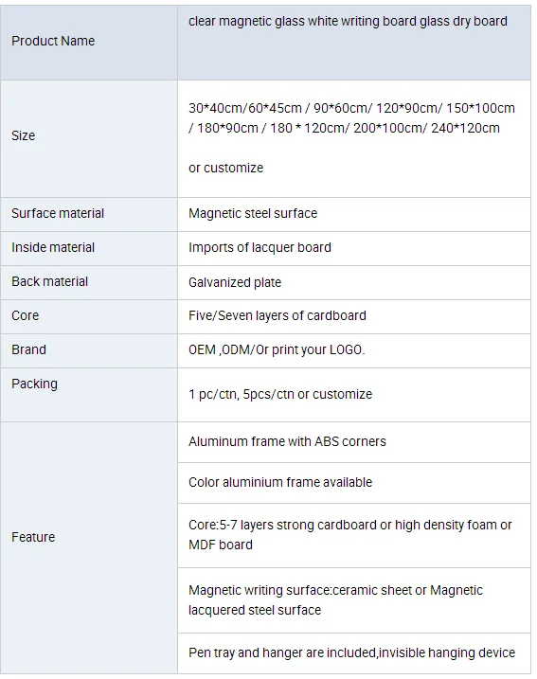Select the product name description text

348,21
